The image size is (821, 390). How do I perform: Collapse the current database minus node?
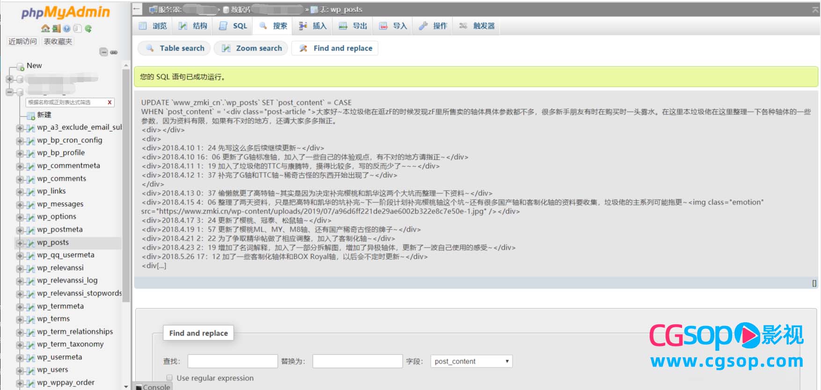tap(9, 92)
